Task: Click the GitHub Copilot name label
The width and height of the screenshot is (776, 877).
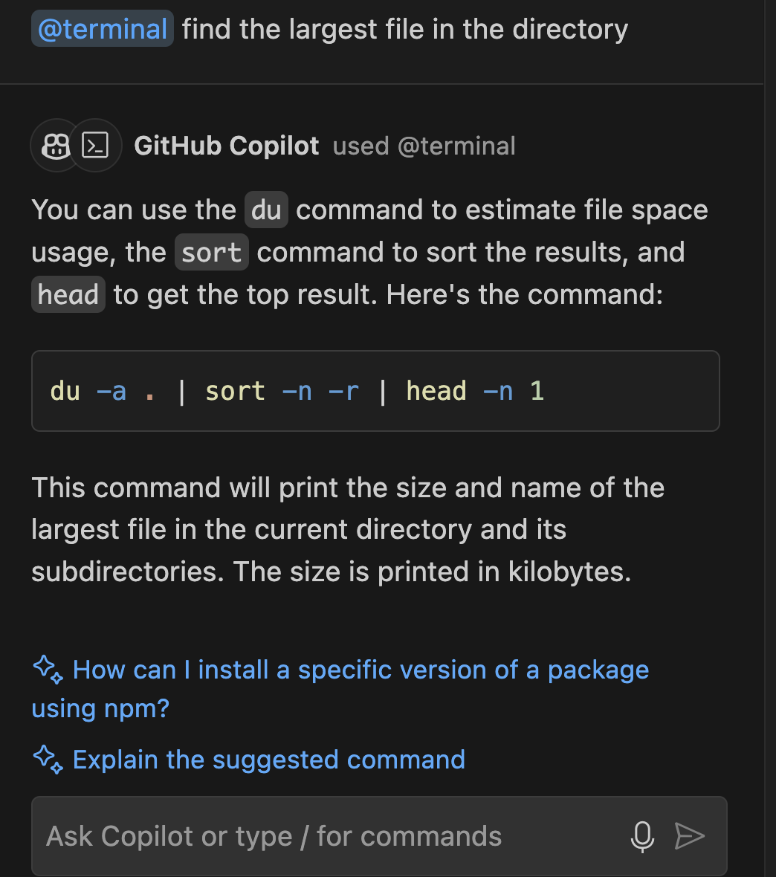Action: coord(227,146)
